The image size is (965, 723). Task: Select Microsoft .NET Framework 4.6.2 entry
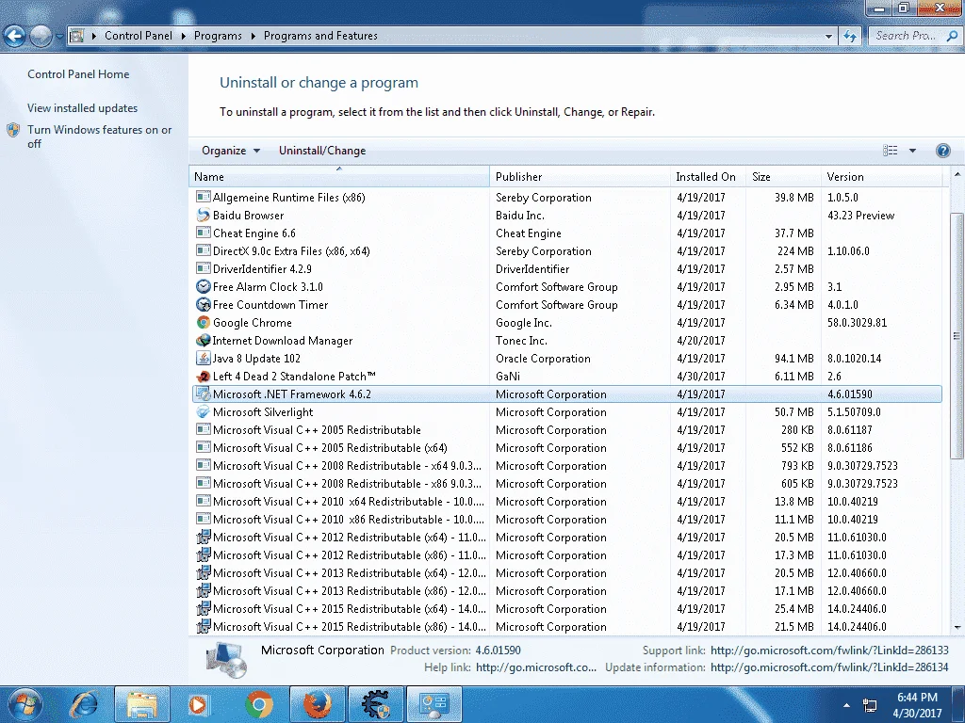pyautogui.click(x=566, y=394)
